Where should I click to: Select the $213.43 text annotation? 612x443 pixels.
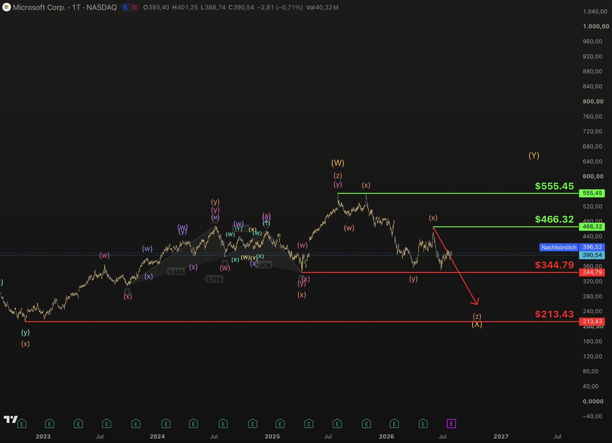[554, 314]
